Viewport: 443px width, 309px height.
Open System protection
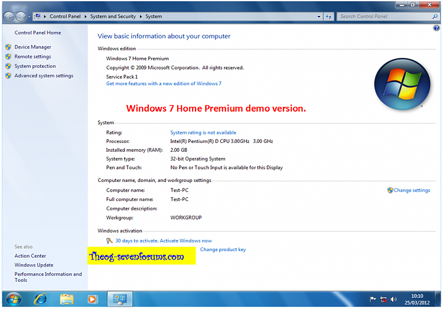click(x=35, y=66)
